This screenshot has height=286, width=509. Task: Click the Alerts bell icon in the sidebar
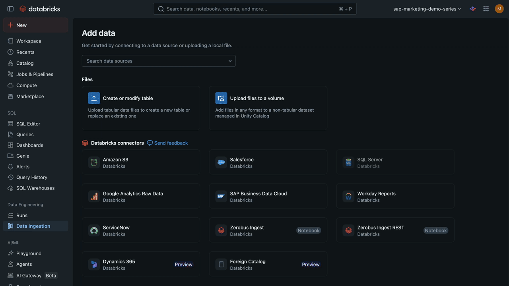pyautogui.click(x=9, y=166)
